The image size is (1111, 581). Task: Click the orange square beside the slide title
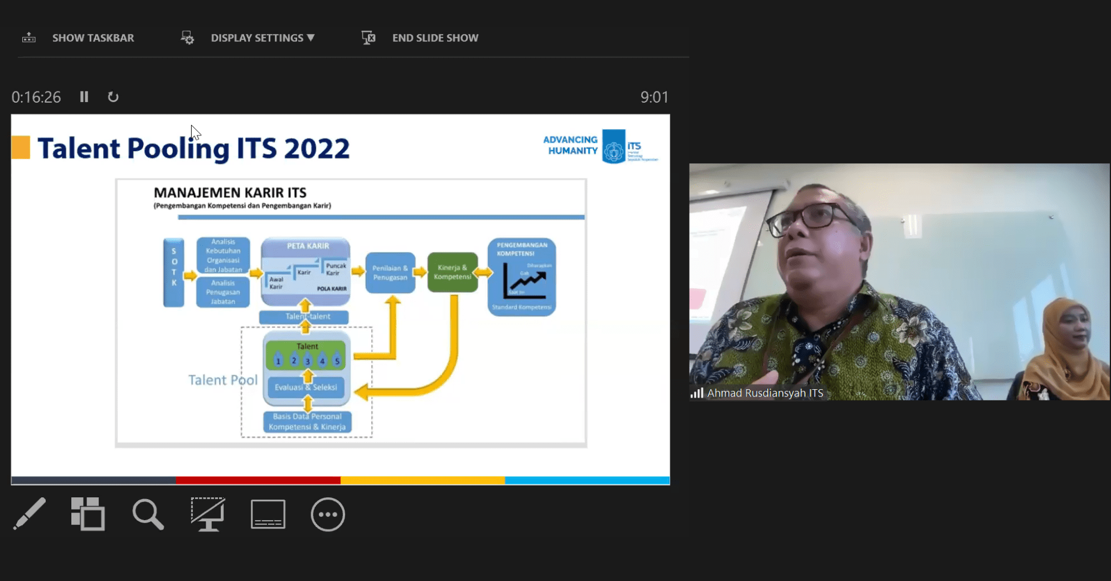point(21,148)
